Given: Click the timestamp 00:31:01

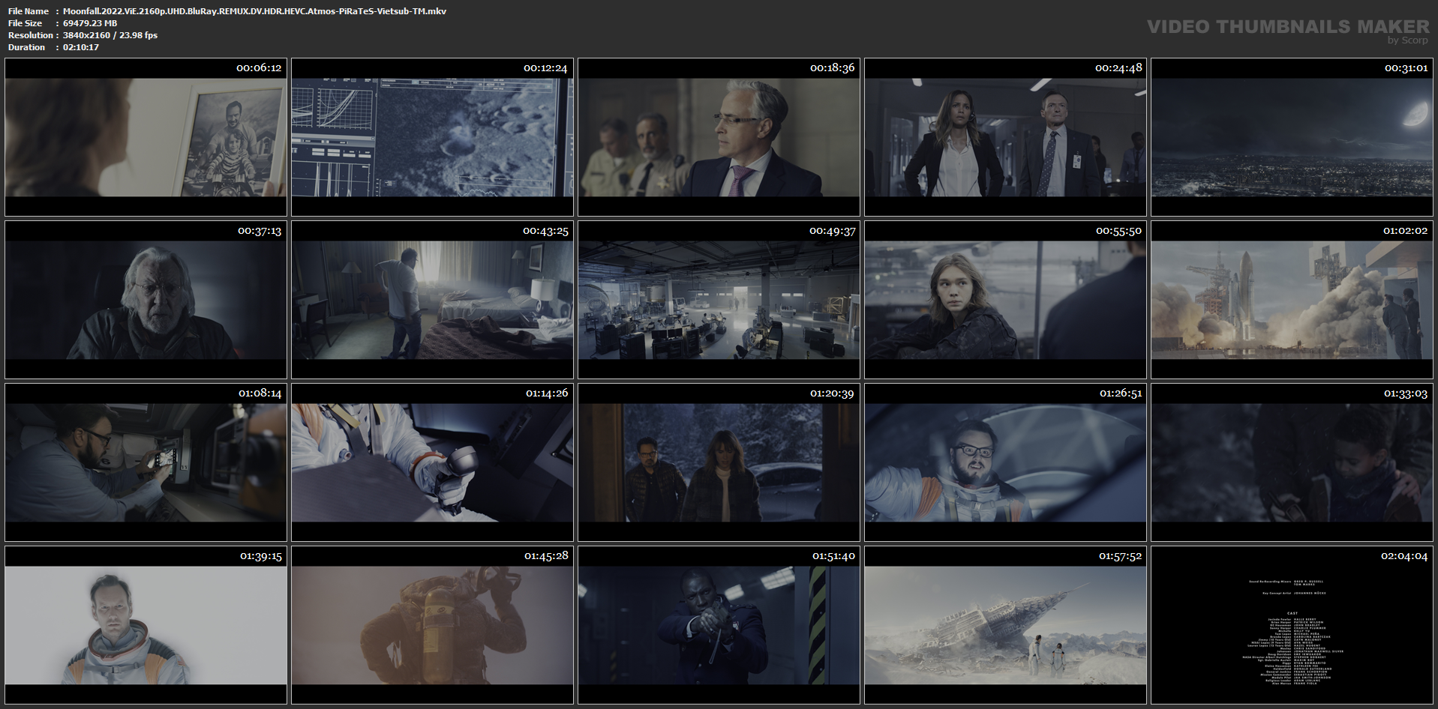Looking at the screenshot, I should [x=1406, y=68].
